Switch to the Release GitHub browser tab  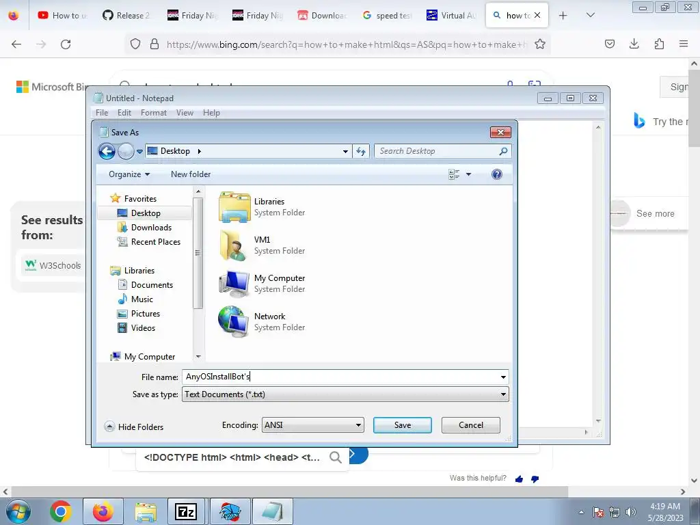126,15
